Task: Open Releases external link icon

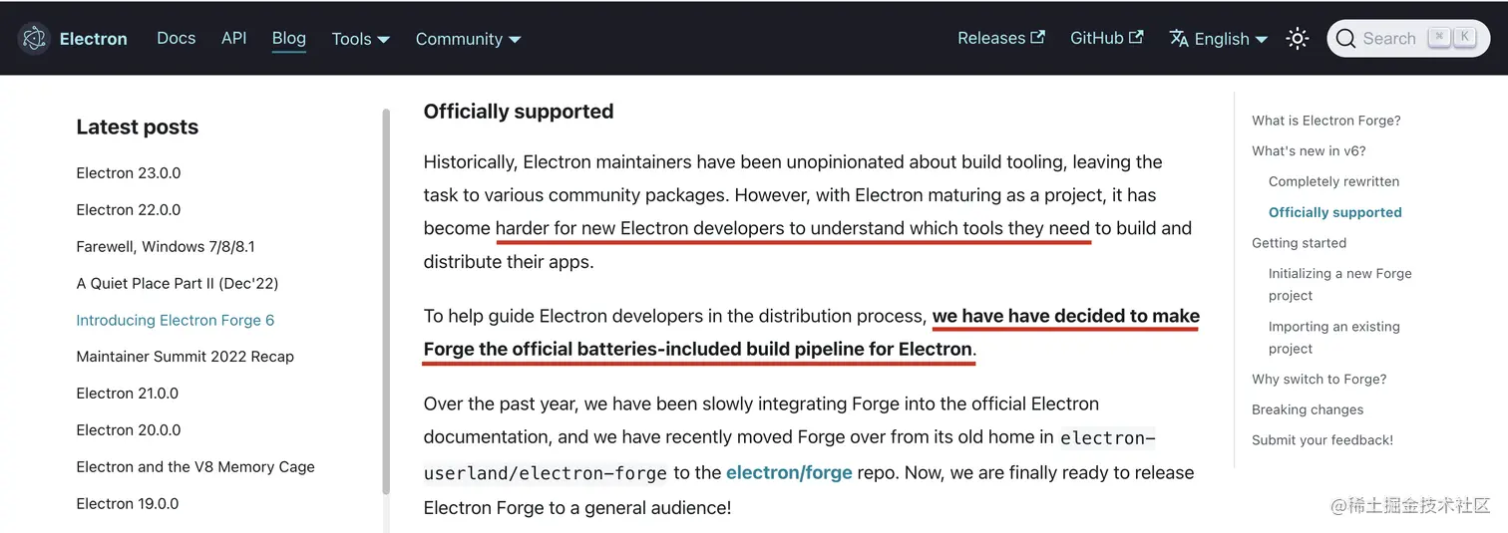Action: [x=1038, y=37]
